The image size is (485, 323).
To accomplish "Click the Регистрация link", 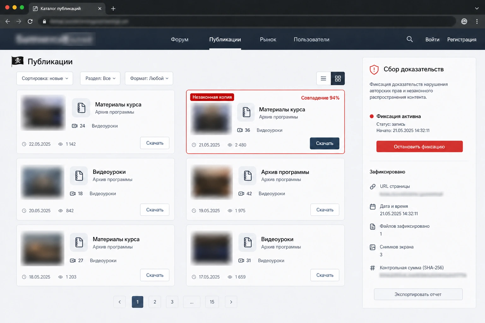I will pyautogui.click(x=462, y=39).
